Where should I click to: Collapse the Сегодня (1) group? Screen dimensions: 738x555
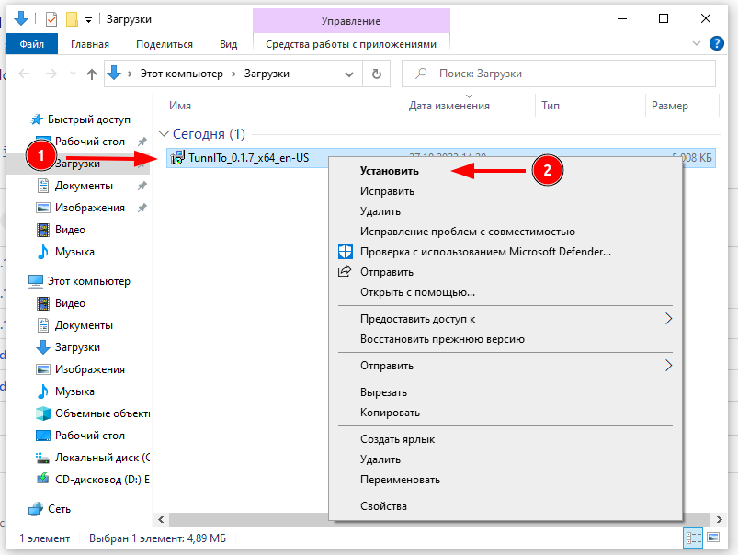(x=165, y=134)
